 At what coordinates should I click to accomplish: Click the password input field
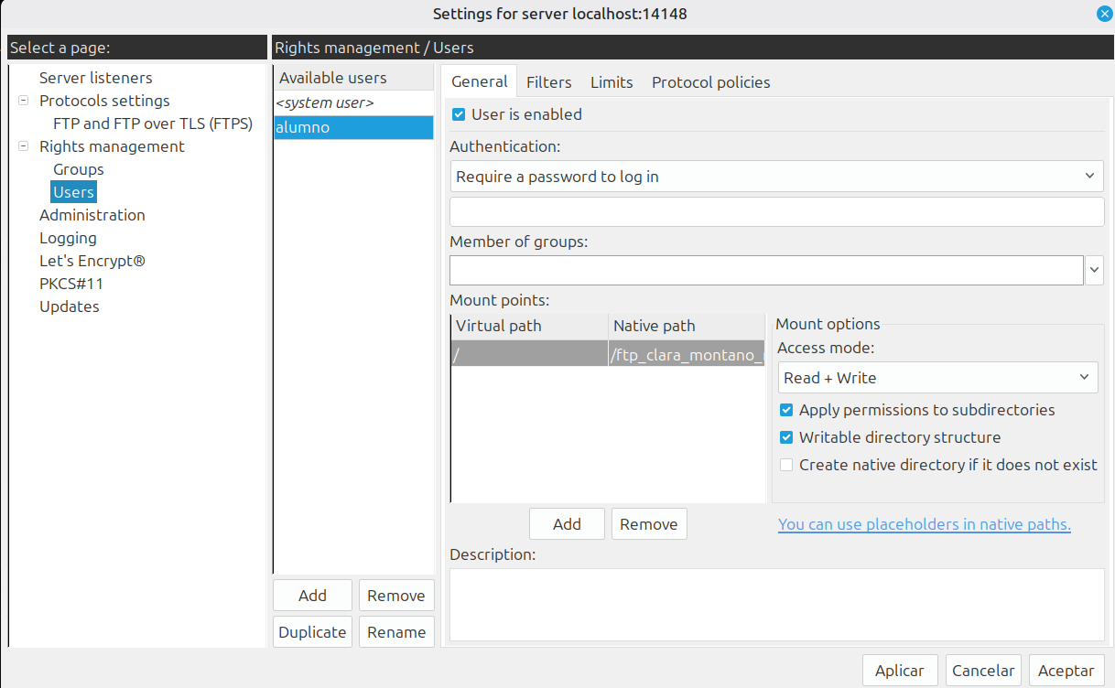pyautogui.click(x=776, y=211)
